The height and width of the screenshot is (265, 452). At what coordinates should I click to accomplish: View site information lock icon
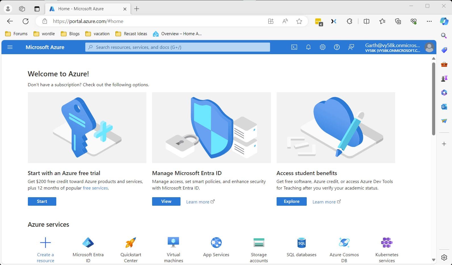(x=45, y=21)
